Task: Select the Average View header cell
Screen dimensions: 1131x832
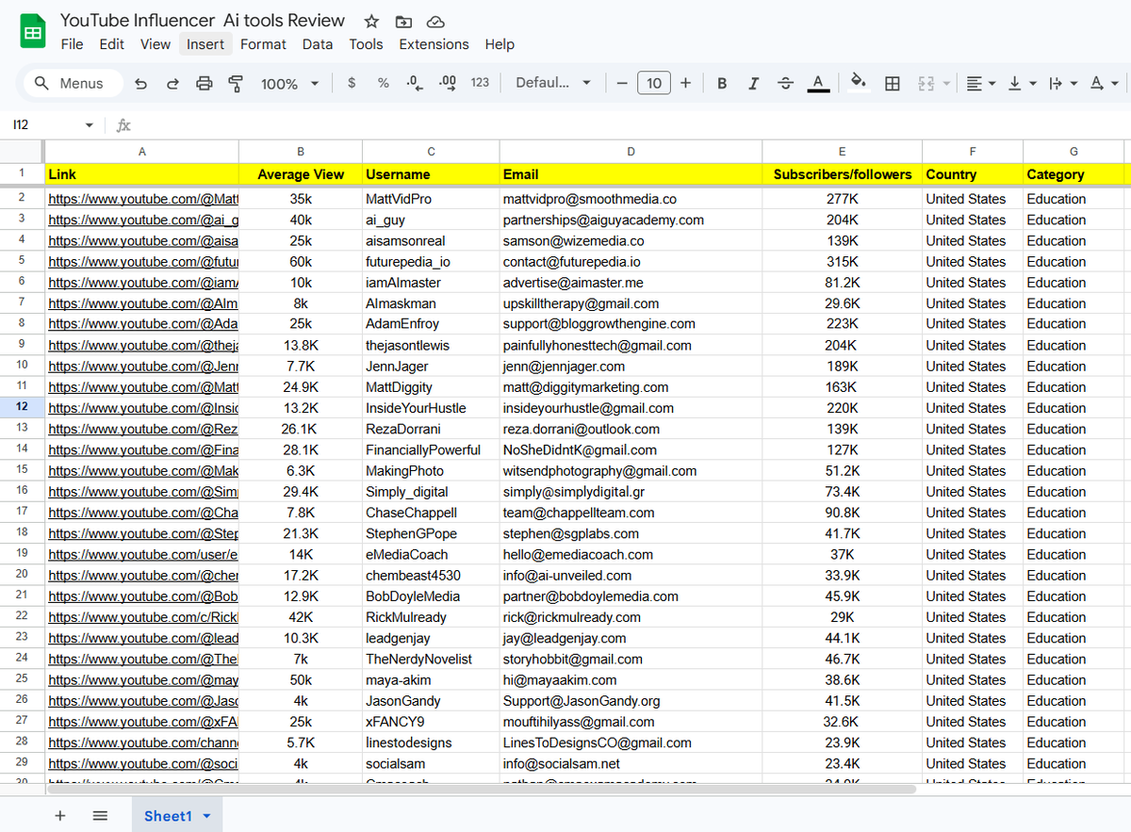Action: pyautogui.click(x=301, y=174)
